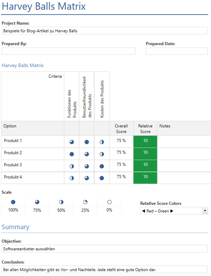Click green Relative Score of Produkt 4
Viewport: 211px width, 276px height.
pyautogui.click(x=145, y=178)
